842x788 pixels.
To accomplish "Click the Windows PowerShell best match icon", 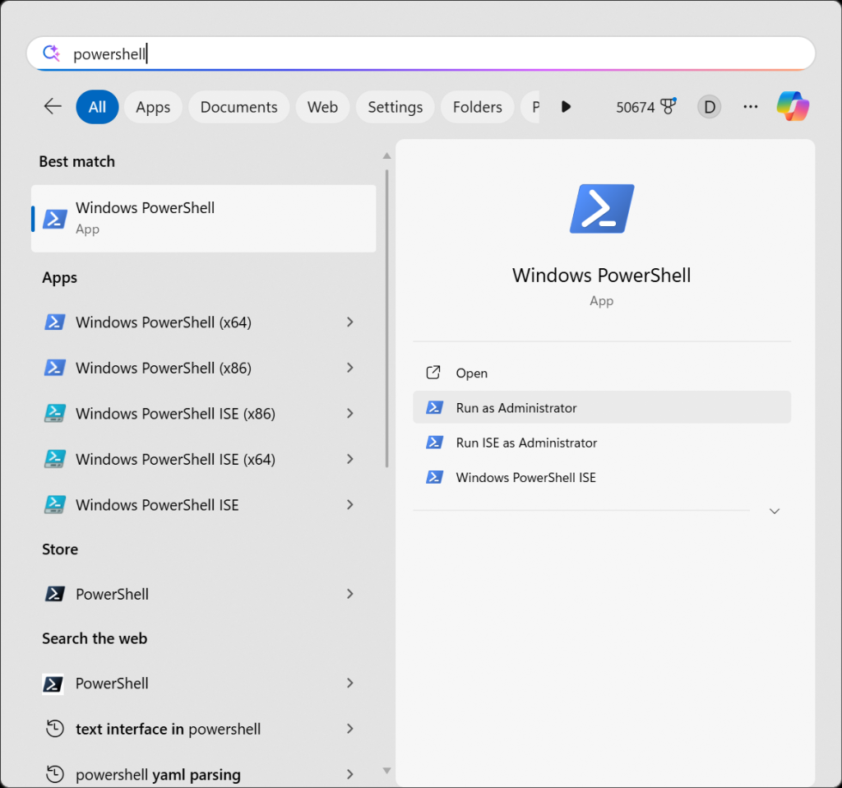I will click(55, 219).
